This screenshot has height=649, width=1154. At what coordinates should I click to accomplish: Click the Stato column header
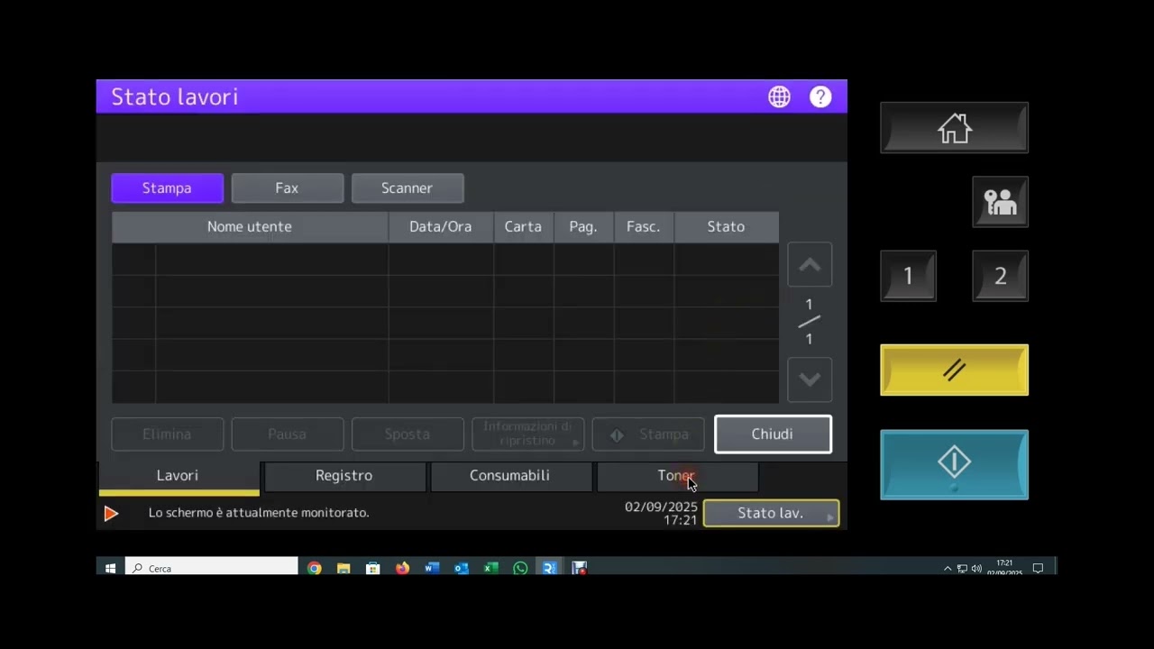coord(726,227)
